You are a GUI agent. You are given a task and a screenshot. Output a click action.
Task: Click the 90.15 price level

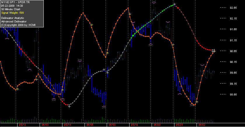233,62
